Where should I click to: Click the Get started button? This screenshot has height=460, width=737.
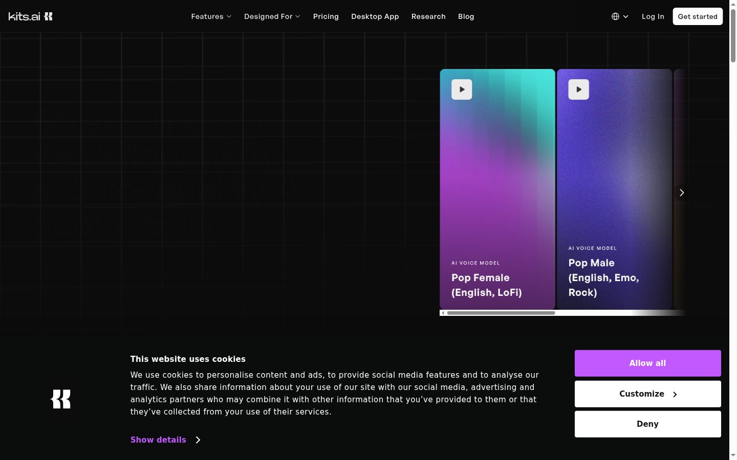coord(698,16)
